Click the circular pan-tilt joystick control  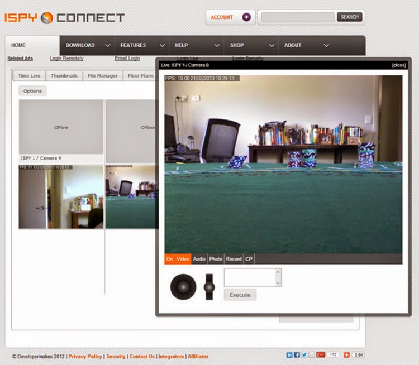183,287
